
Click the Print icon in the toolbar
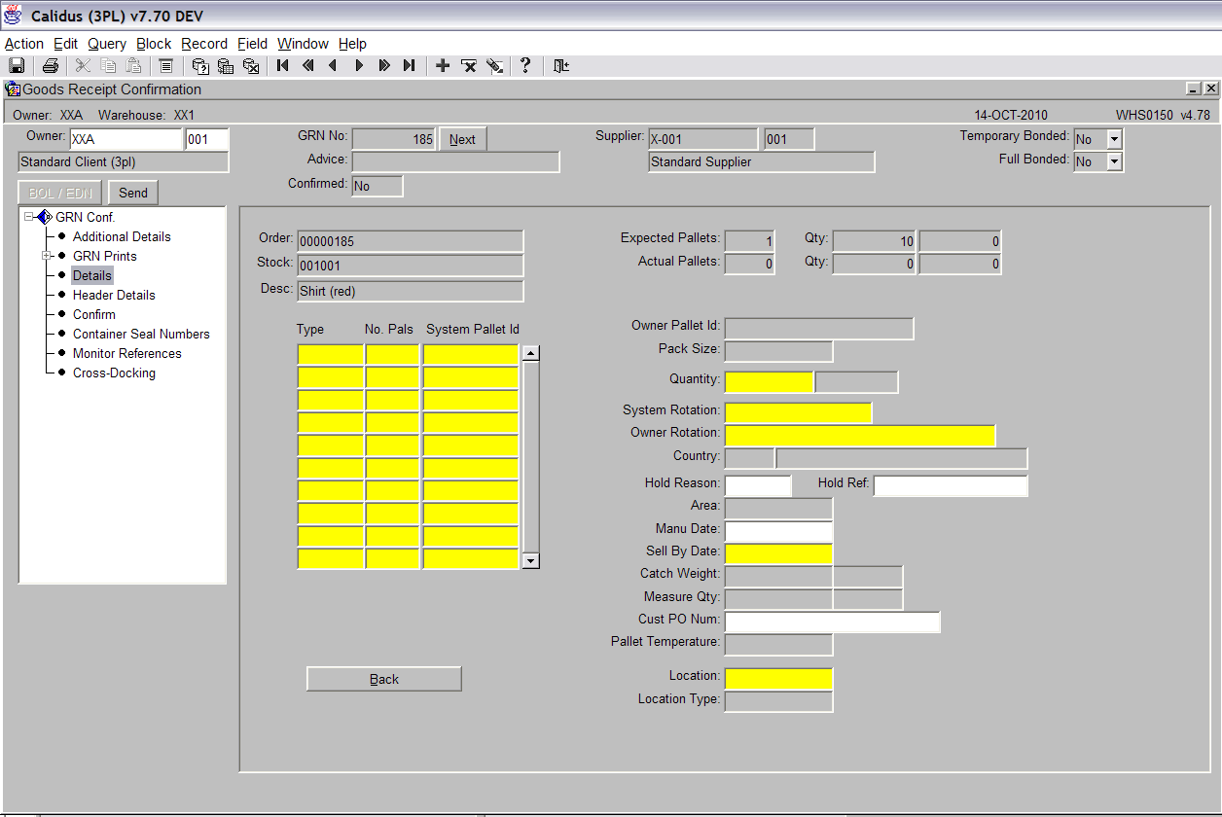pyautogui.click(x=50, y=66)
